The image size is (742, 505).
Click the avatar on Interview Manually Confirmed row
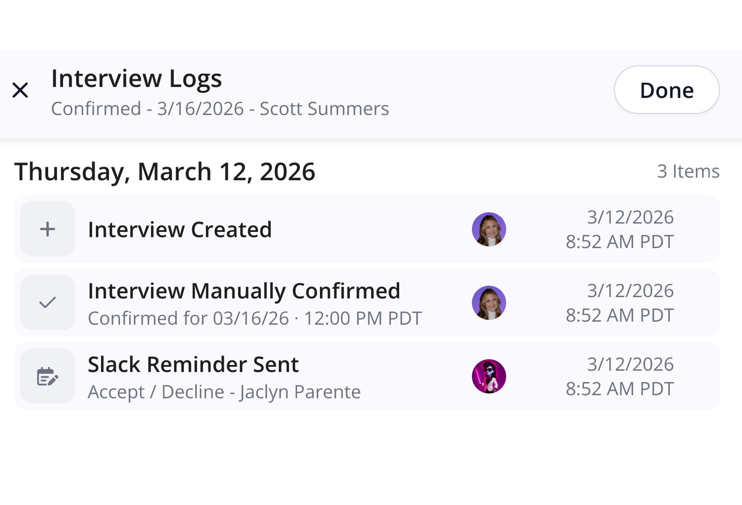coord(489,303)
